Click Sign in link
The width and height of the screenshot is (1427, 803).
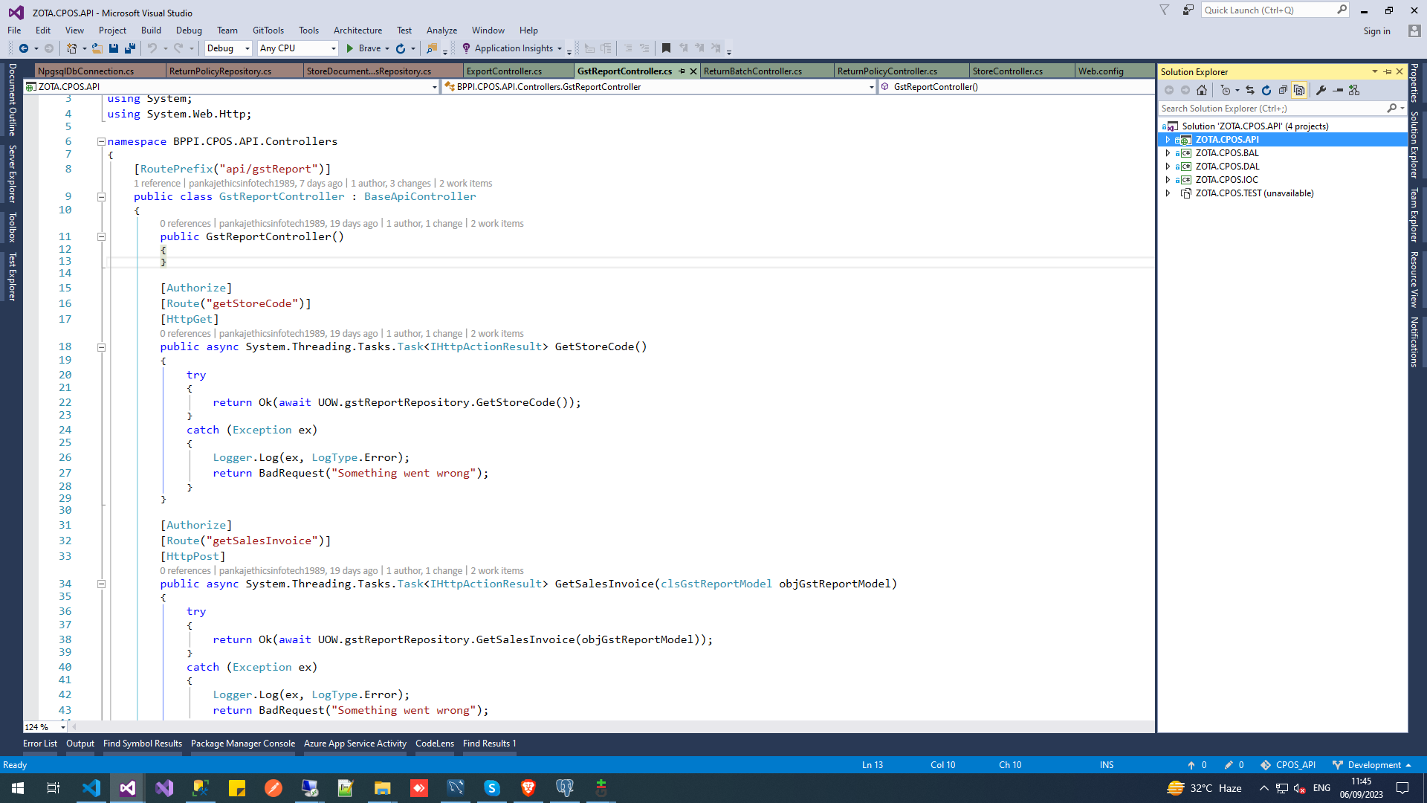point(1376,31)
